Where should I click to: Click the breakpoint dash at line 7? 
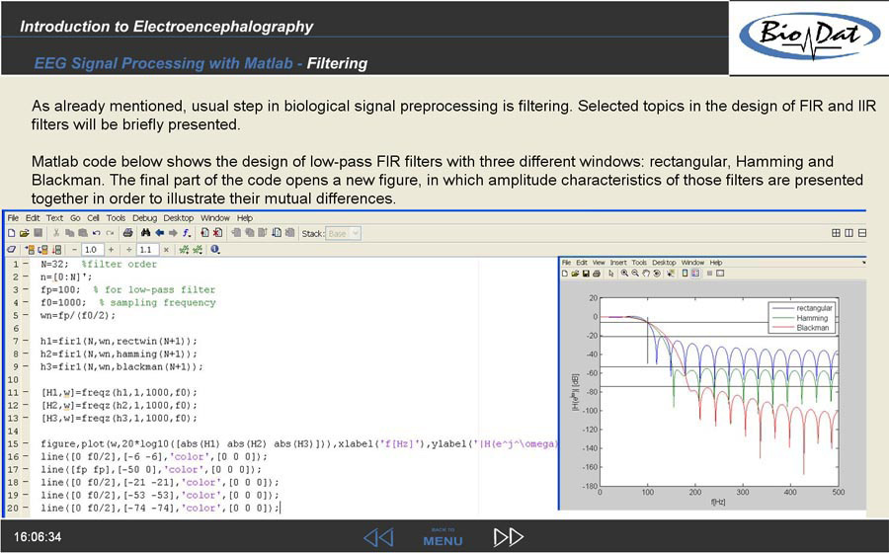tap(26, 341)
